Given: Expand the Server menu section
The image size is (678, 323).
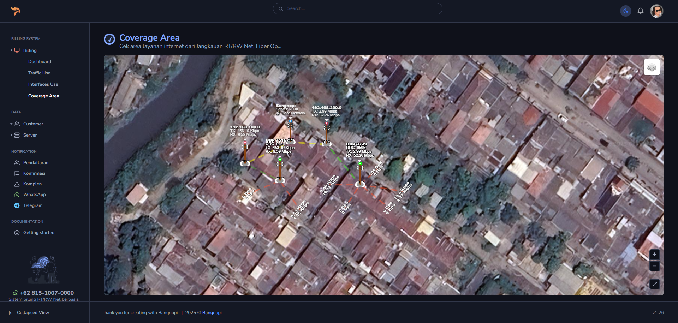Looking at the screenshot, I should click(x=30, y=135).
